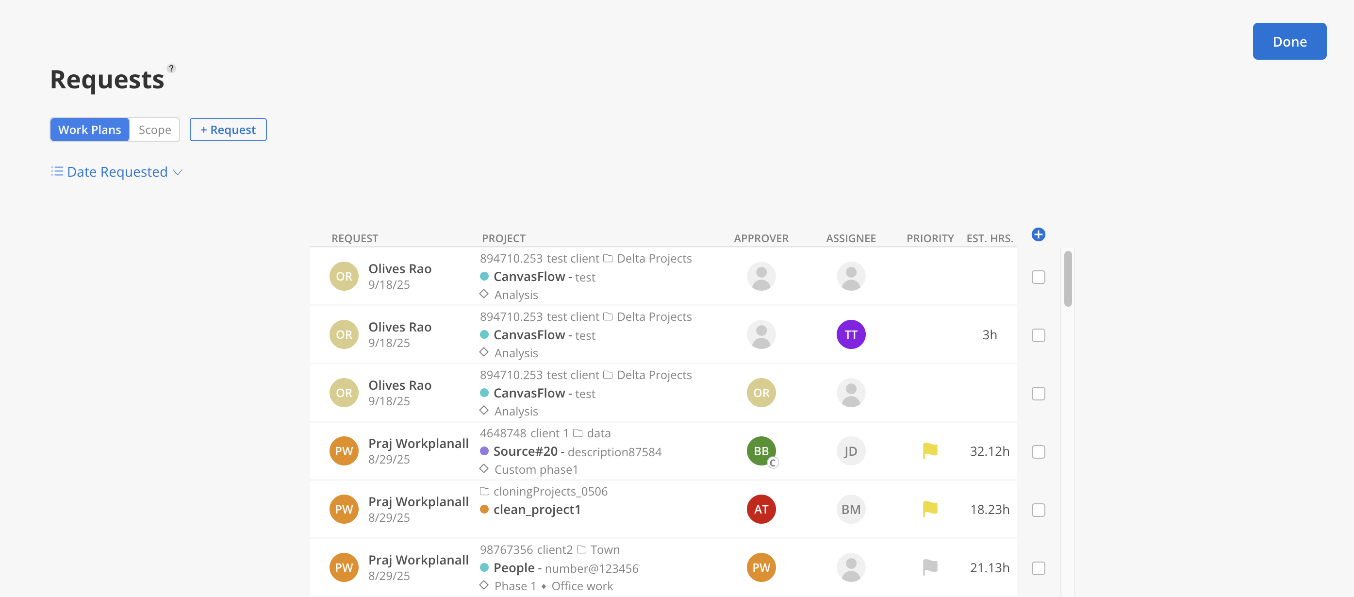Click the blue plus icon above checkboxes

click(1038, 234)
